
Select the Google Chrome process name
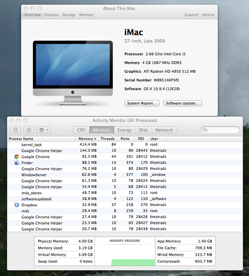coord(35,157)
